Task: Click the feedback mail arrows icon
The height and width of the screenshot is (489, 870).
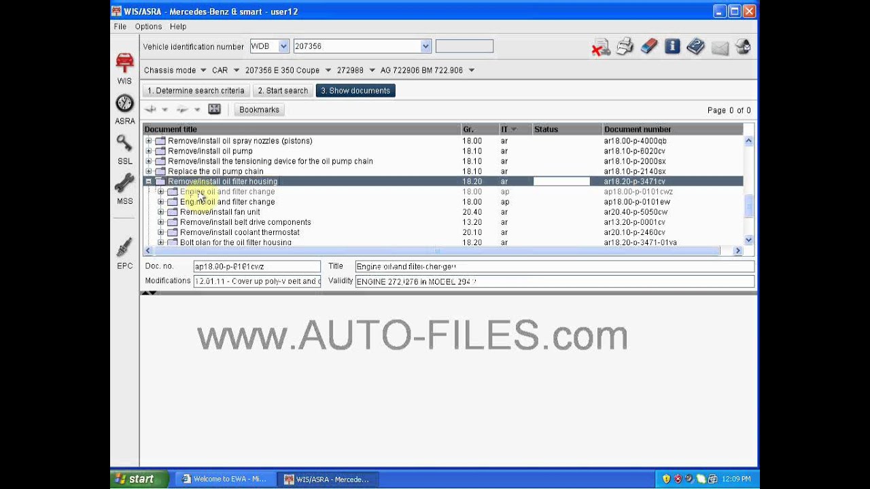Action: (743, 46)
